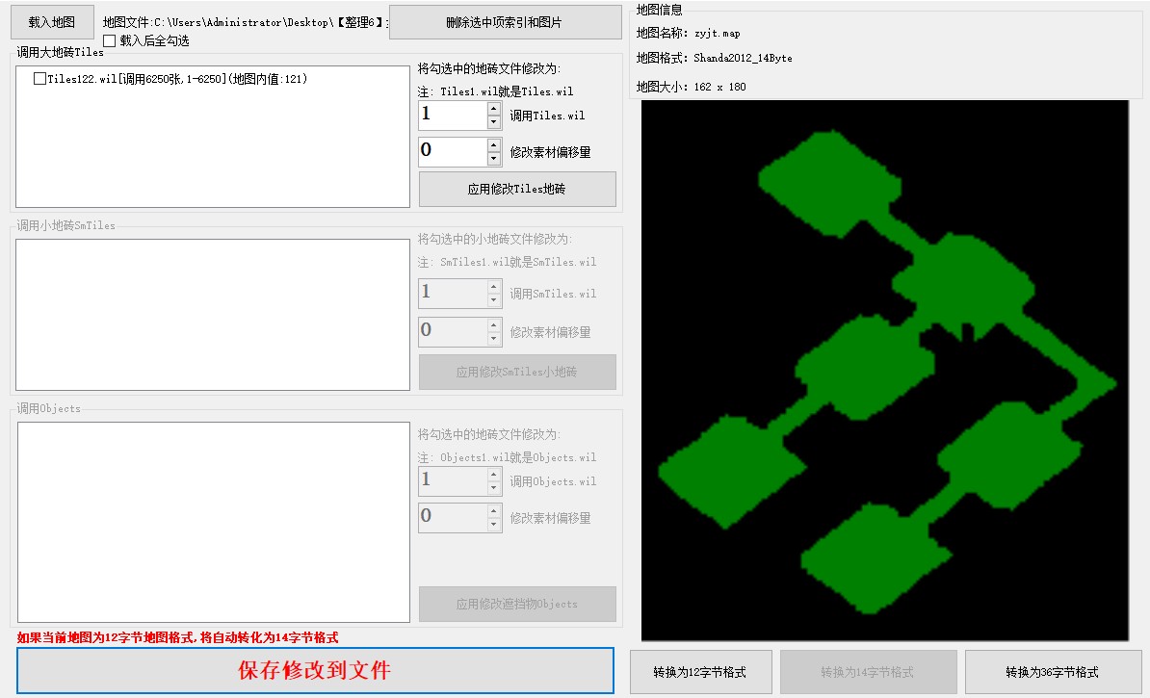
Task: Increase the 调用Tiles.wil value with up arrow
Action: coord(494,109)
